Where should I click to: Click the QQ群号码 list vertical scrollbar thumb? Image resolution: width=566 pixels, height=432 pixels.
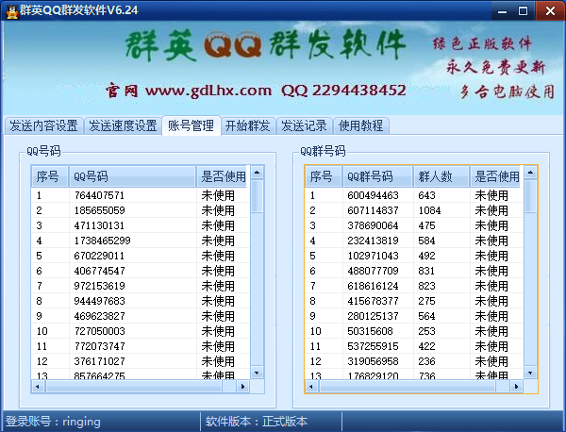[530, 196]
